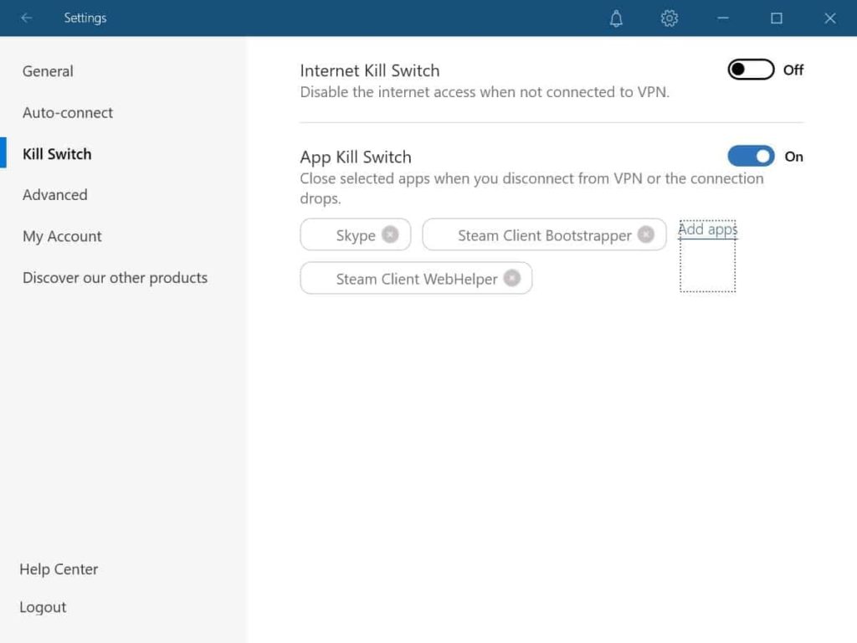View My Account page
This screenshot has height=643, width=857.
62,236
